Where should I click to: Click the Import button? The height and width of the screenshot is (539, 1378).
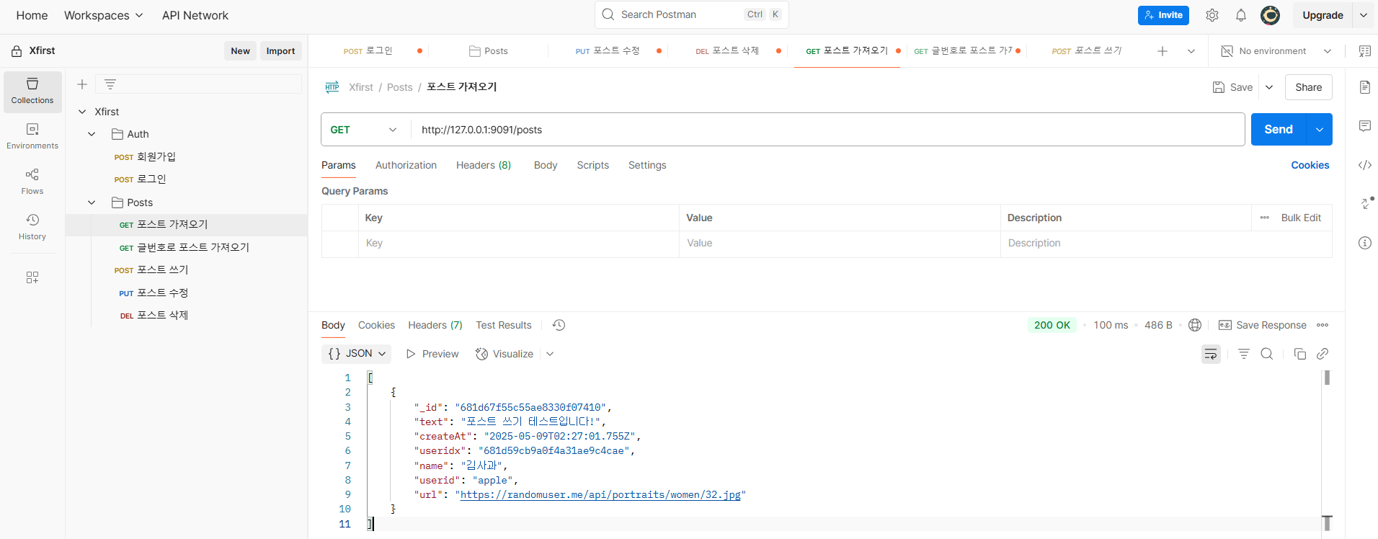(280, 50)
